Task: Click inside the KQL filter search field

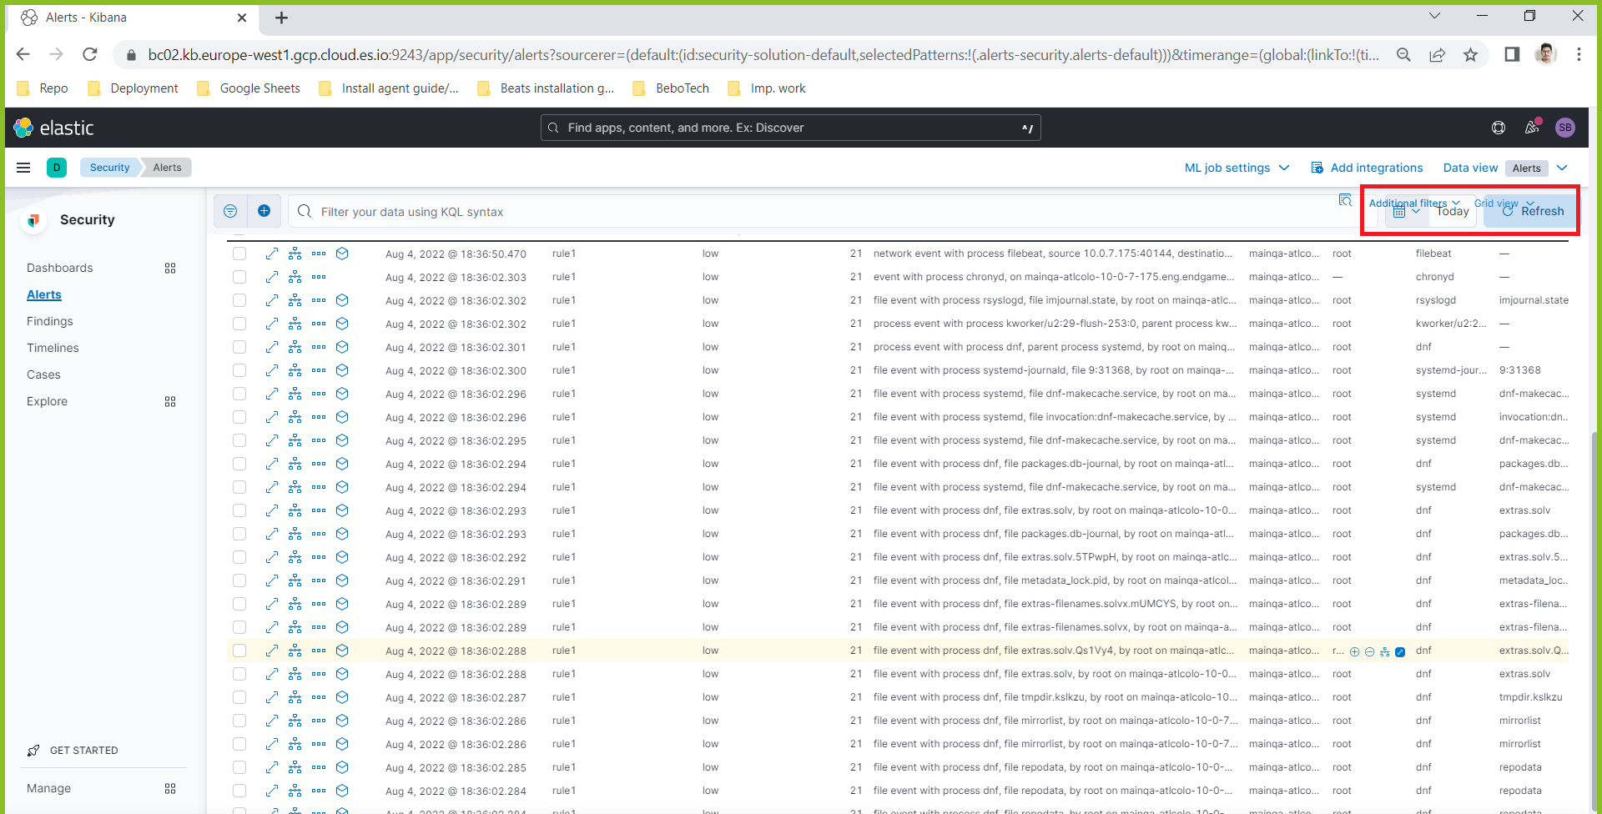Action: point(584,211)
